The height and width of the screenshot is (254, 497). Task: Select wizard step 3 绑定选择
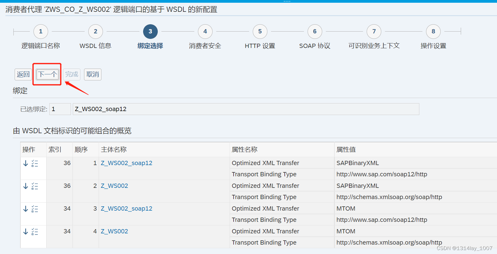(150, 32)
